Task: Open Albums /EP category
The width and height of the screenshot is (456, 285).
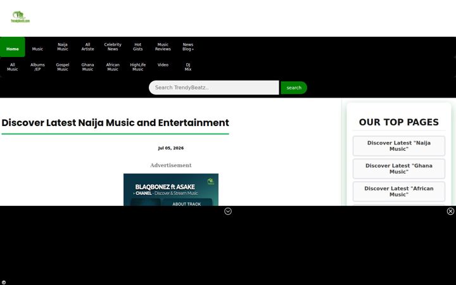Action: click(37, 67)
